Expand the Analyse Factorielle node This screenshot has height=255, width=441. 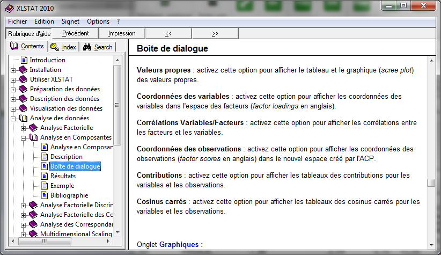(x=24, y=128)
